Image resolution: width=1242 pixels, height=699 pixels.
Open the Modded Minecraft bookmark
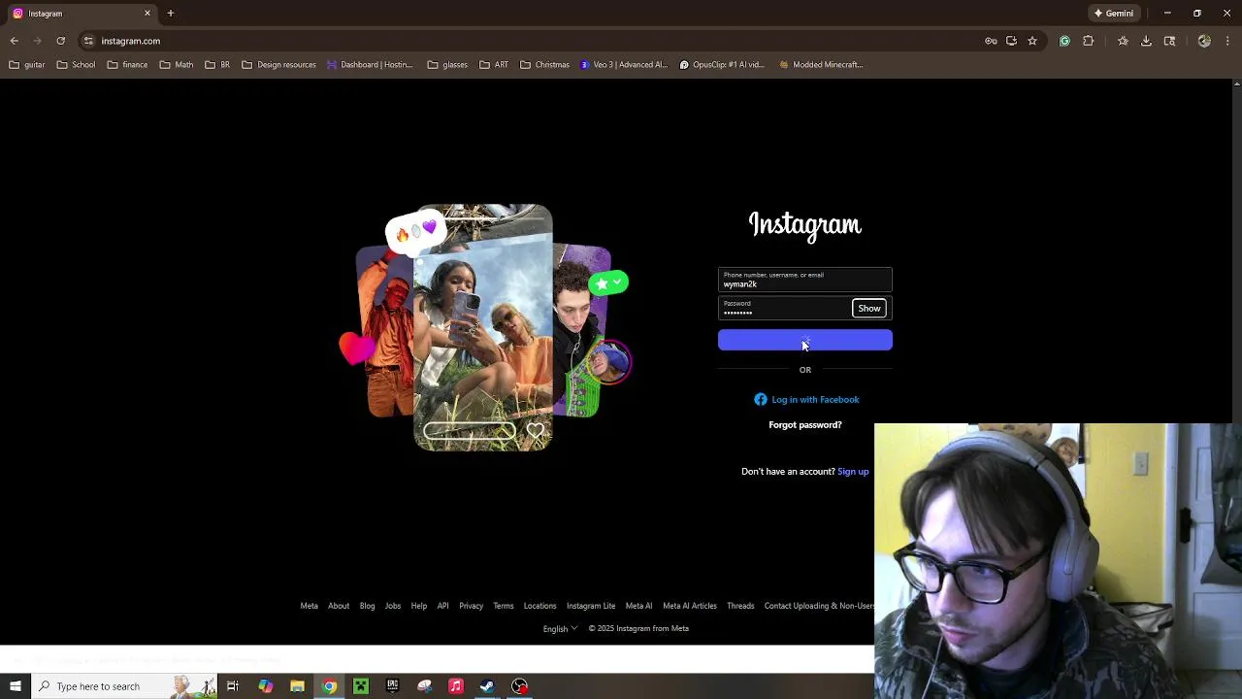[x=821, y=65]
